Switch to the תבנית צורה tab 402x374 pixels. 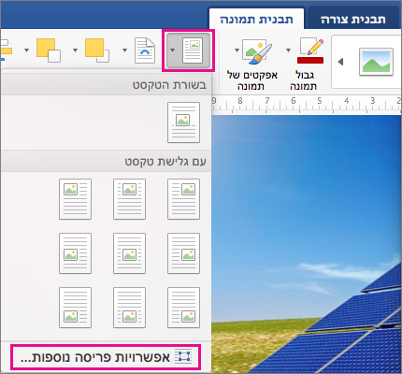[353, 20]
